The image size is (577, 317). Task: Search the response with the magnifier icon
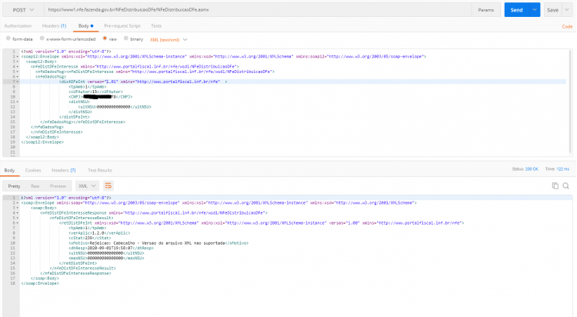click(566, 186)
